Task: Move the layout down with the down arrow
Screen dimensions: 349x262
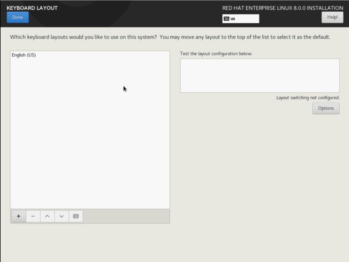Action: click(x=61, y=216)
